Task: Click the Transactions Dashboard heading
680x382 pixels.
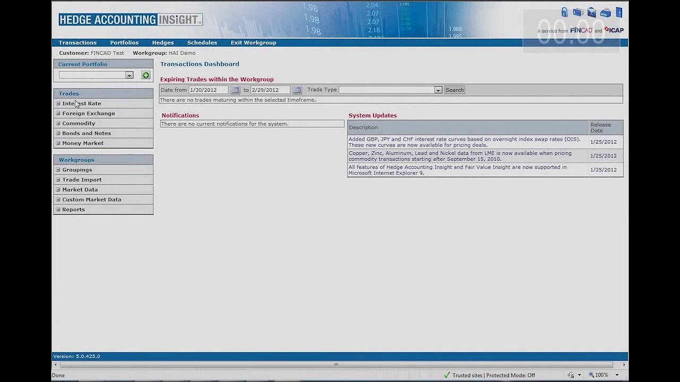Action: click(x=200, y=64)
